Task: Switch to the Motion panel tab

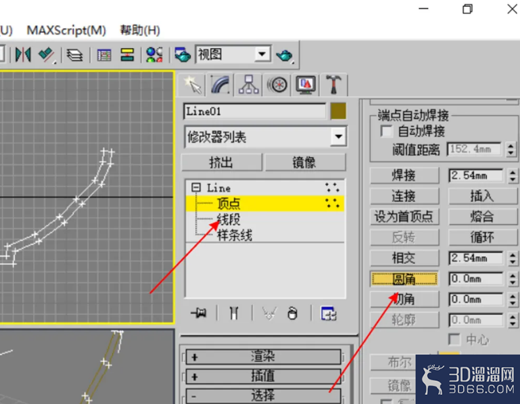Action: coord(277,85)
